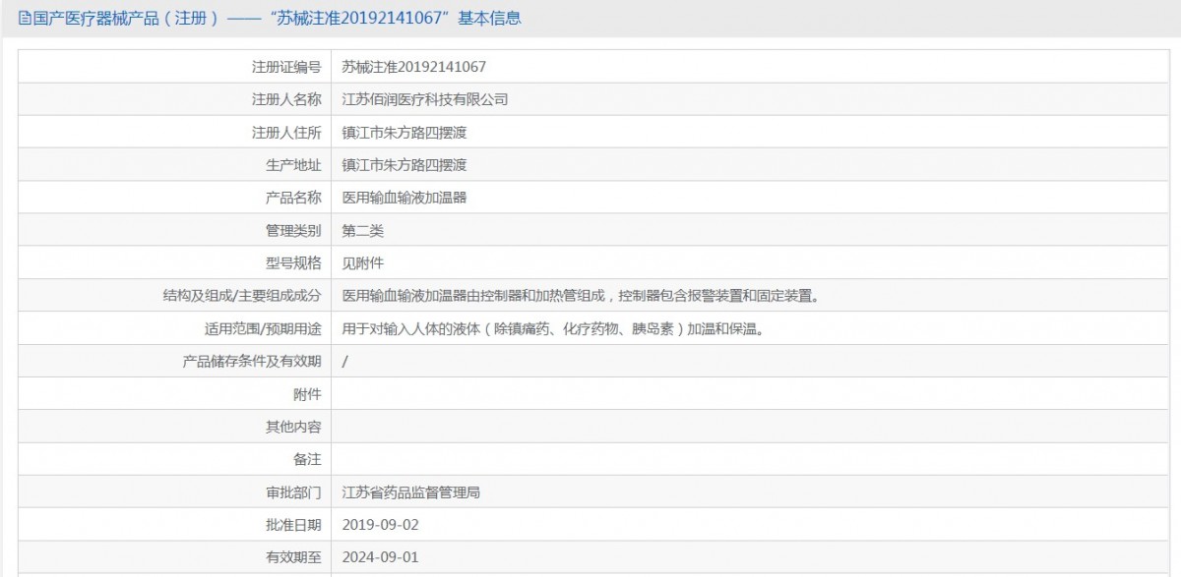Viewport: 1181px width, 577px height.
Task: Select the registration number 苏械注准20192141067 value
Action: pos(413,67)
